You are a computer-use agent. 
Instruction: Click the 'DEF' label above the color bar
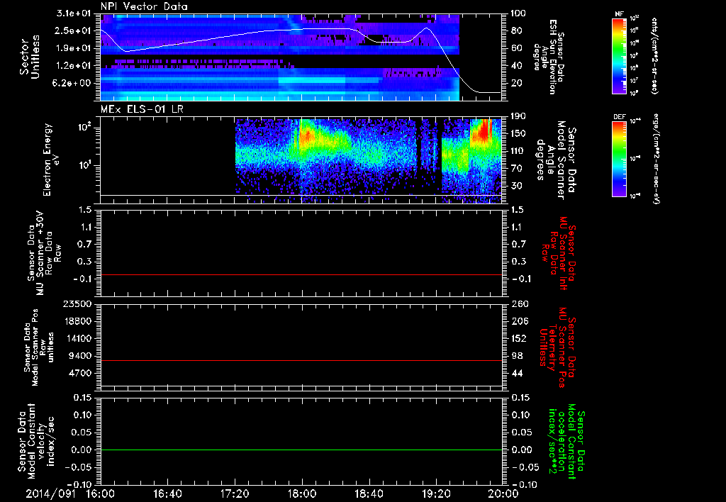(620, 117)
